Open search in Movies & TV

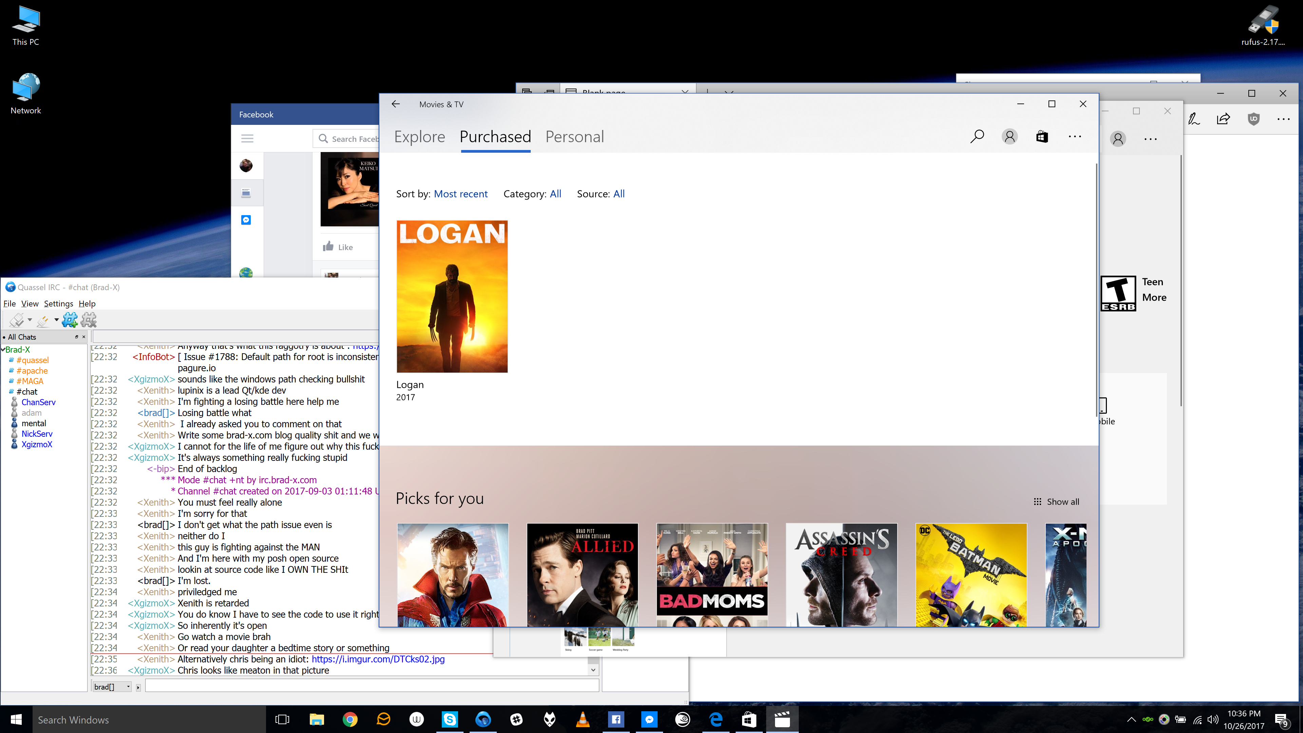[x=977, y=136]
